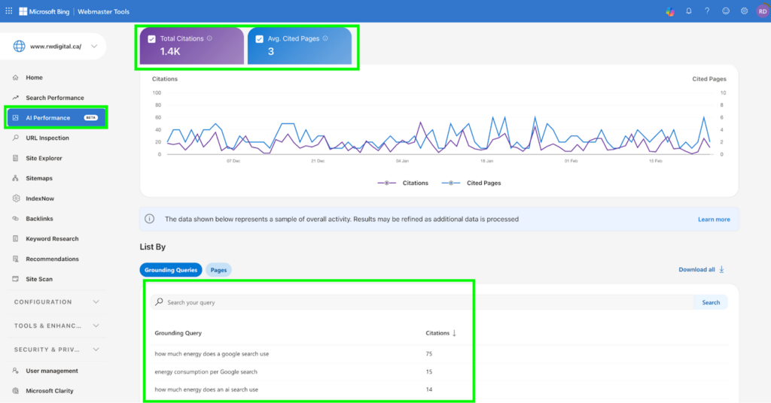This screenshot has width=771, height=403.
Task: Click the BETA badge on AI Performance
Action: point(91,118)
